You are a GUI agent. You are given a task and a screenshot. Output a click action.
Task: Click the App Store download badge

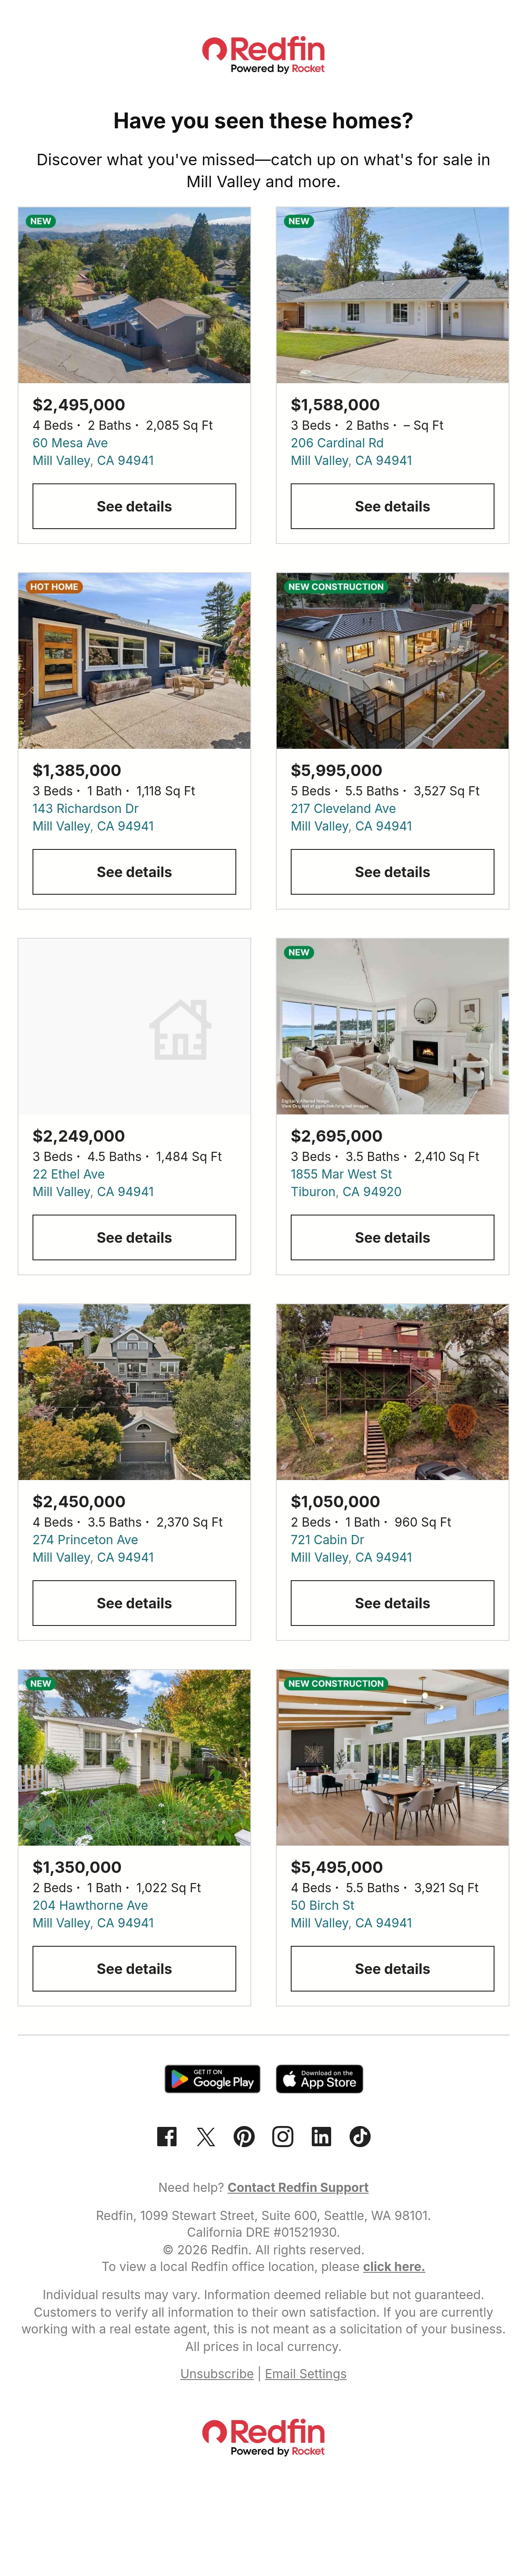[319, 2079]
